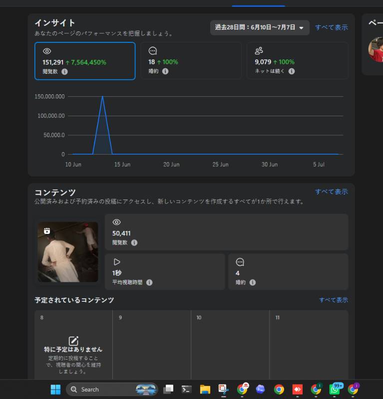Select day 11 in scheduled content calendar

pos(309,345)
